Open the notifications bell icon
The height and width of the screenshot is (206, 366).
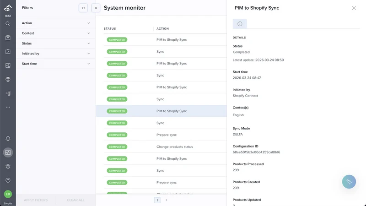pyautogui.click(x=8, y=139)
